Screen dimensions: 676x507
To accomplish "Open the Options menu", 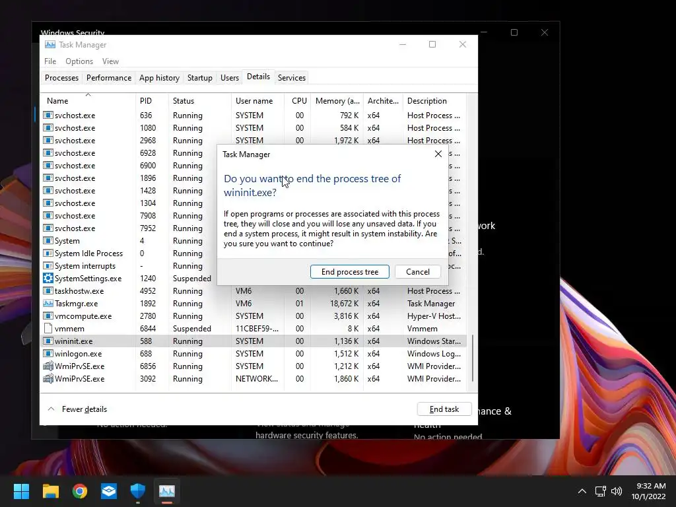I will click(79, 61).
